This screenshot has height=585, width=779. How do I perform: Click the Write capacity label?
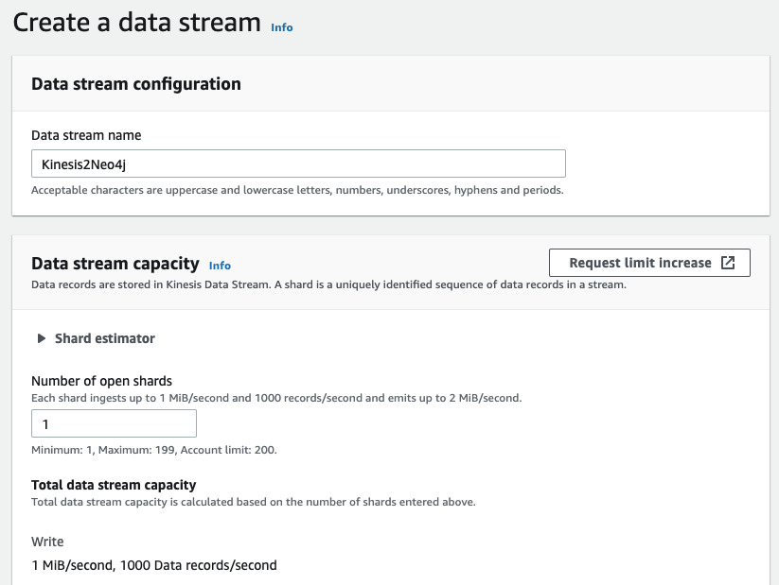point(47,542)
